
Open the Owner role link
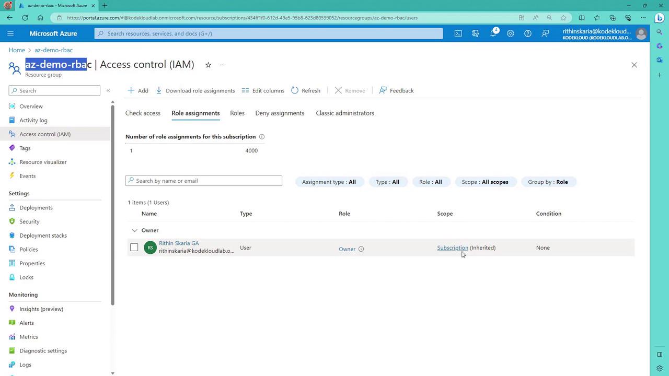(347, 249)
